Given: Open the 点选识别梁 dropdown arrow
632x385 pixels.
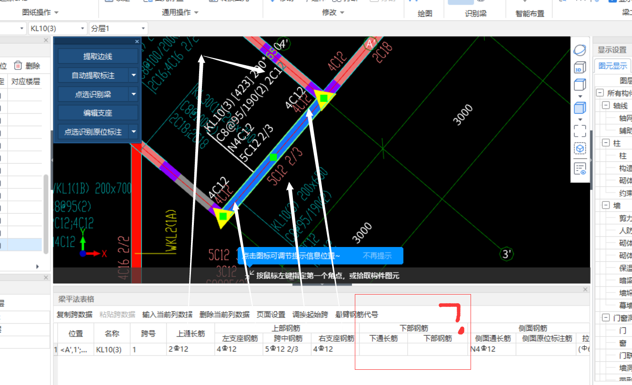Looking at the screenshot, I should pyautogui.click(x=133, y=94).
